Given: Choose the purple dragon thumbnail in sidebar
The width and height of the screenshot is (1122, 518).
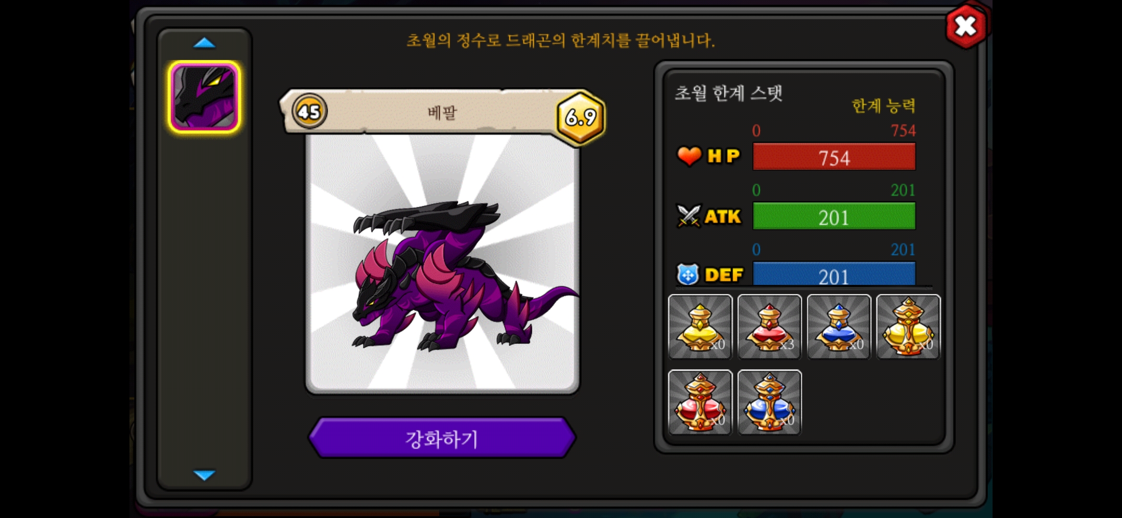Looking at the screenshot, I should 204,97.
